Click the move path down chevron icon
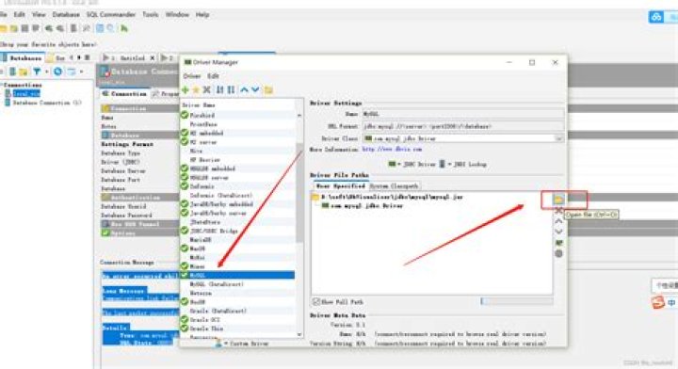Screen dimensions: 678x369 point(558,232)
